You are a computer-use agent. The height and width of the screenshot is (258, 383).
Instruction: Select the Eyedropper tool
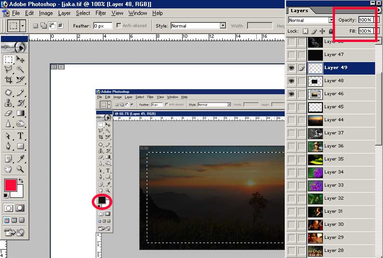(21, 158)
